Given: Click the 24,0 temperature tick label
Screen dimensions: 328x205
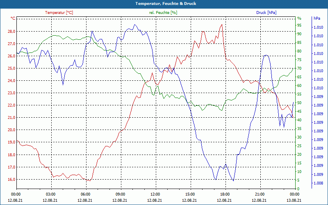Looking at the screenshot, I should point(11,80).
